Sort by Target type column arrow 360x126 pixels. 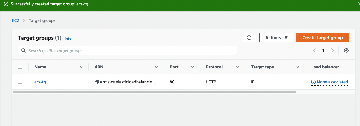tap(298, 67)
